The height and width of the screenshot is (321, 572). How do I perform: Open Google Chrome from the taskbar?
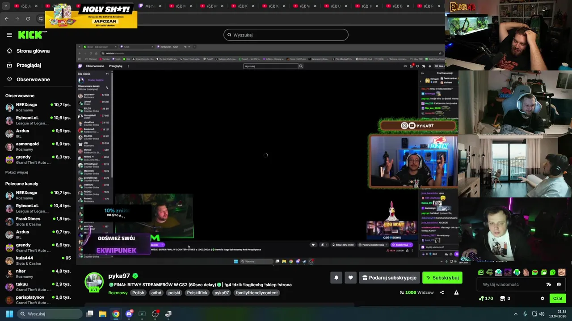point(116,314)
